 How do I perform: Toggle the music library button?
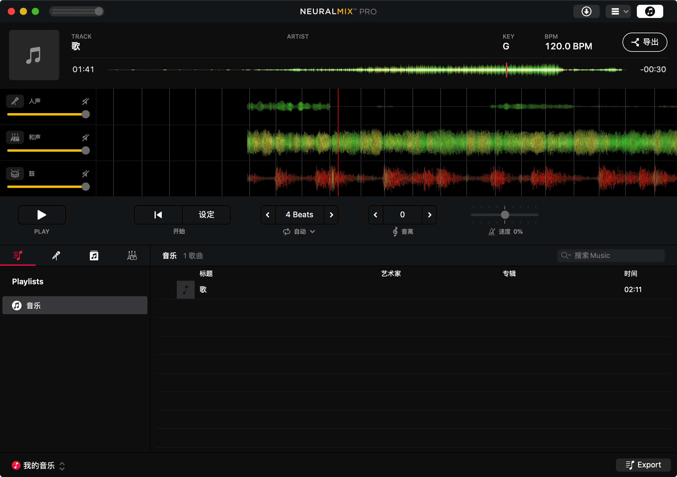[x=650, y=11]
